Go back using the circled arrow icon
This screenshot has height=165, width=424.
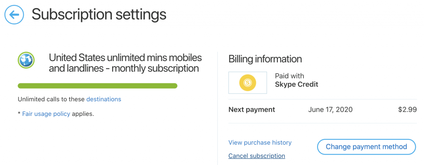14,14
